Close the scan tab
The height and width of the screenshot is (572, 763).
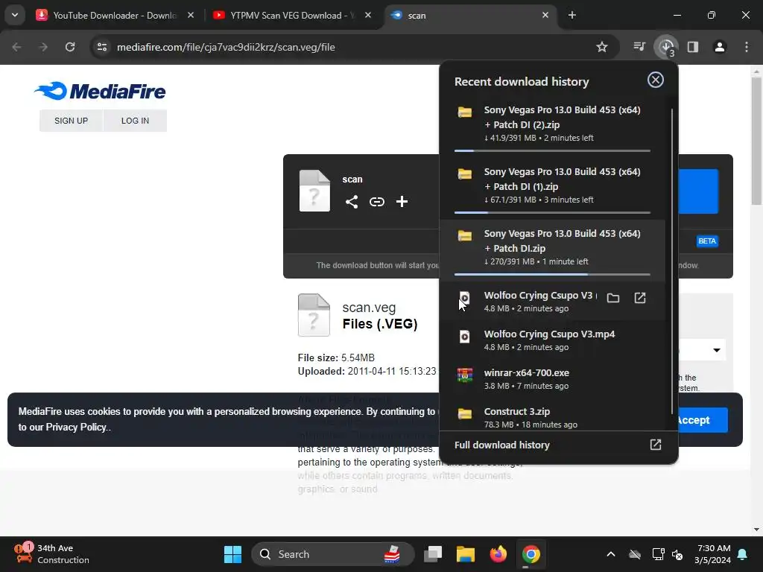click(545, 15)
